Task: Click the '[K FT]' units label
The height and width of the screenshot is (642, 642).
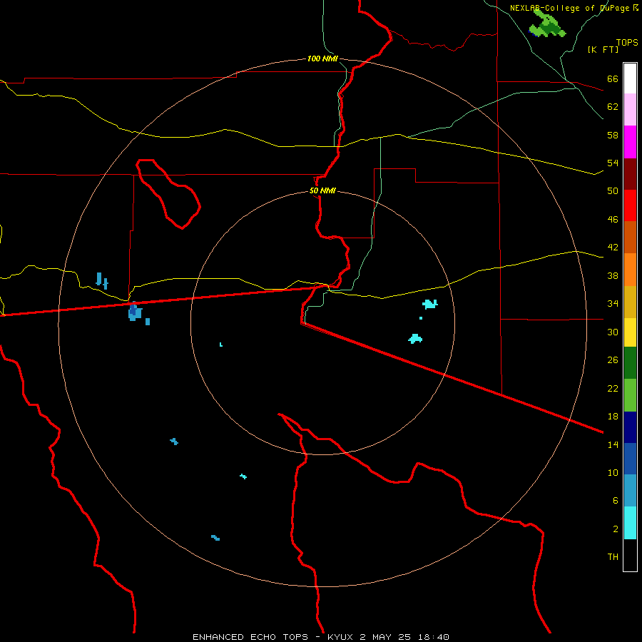Action: click(x=603, y=49)
